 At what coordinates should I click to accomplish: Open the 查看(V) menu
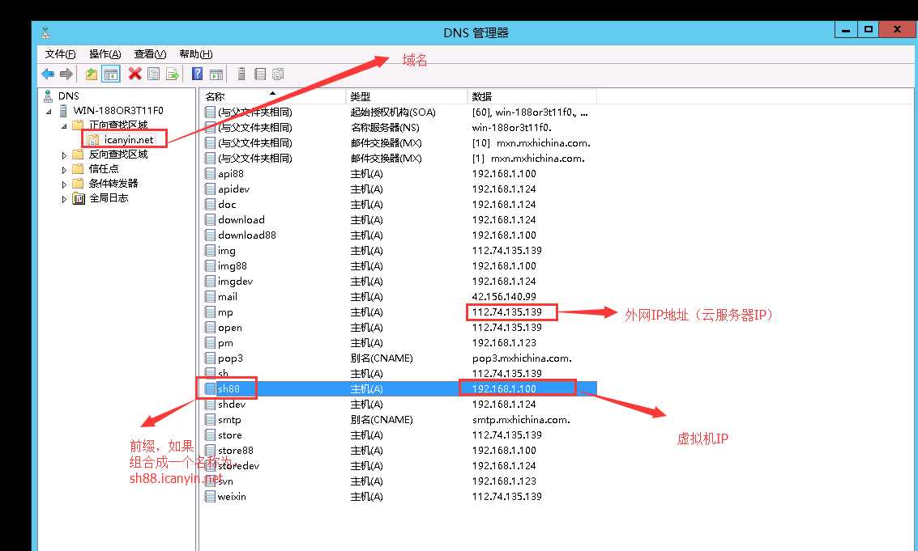[150, 54]
